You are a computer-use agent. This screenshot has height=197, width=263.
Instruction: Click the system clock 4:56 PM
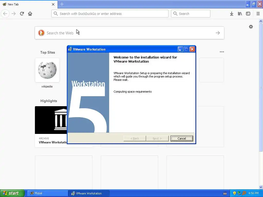[x=253, y=193]
